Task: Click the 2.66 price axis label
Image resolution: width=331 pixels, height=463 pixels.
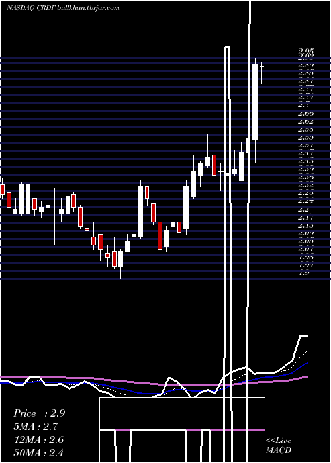Action: click(306, 113)
